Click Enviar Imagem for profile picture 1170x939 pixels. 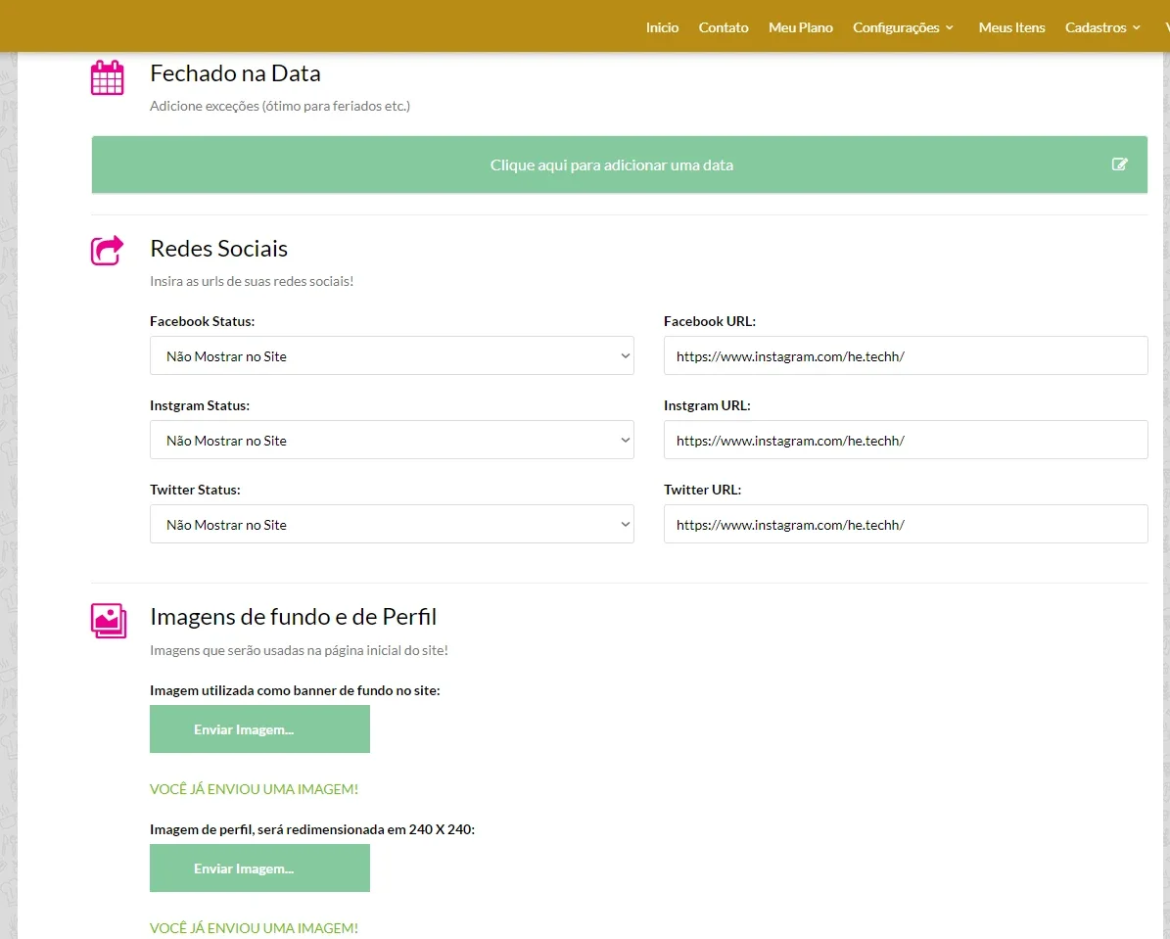tap(259, 869)
